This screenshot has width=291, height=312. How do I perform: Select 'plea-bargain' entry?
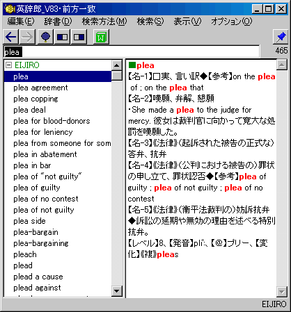(x=36, y=232)
